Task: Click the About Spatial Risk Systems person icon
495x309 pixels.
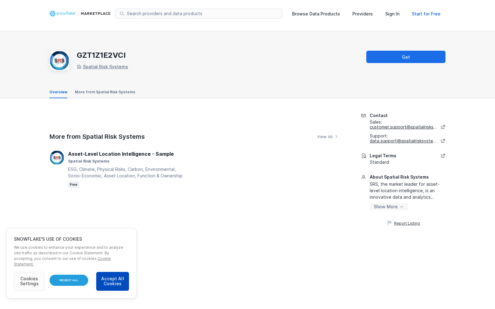Action: pyautogui.click(x=364, y=177)
